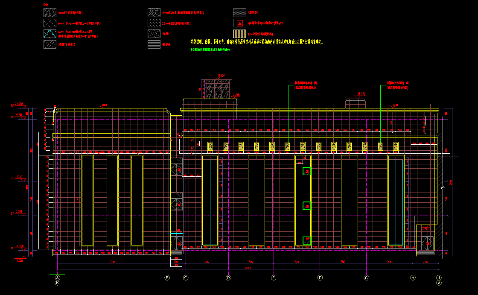
Task: Click the axis bubble labeled H
Action: (413, 278)
